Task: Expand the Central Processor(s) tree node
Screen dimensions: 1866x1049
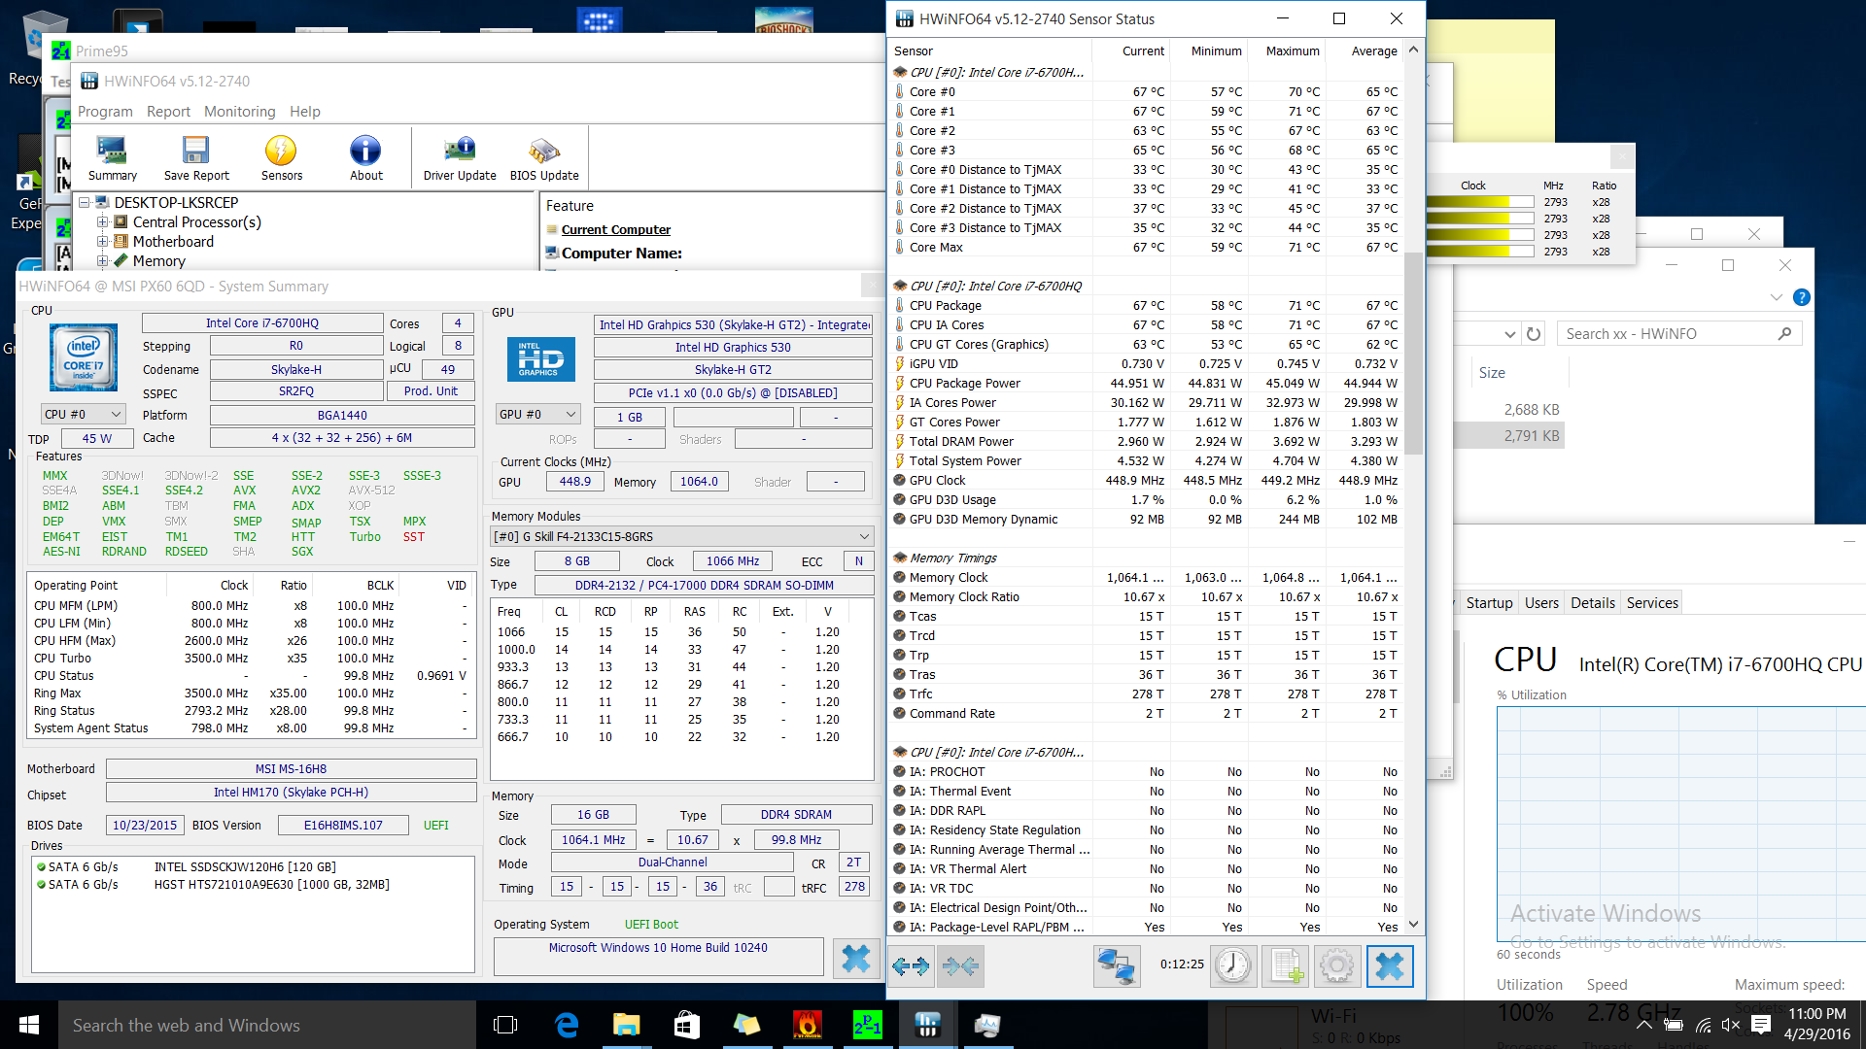Action: point(102,222)
